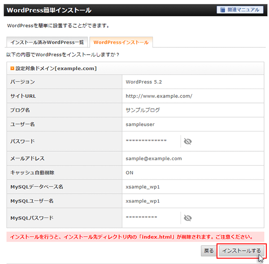Reveal the MySQLパスワード using eye icon
The width and height of the screenshot is (269, 264).
pos(187,218)
